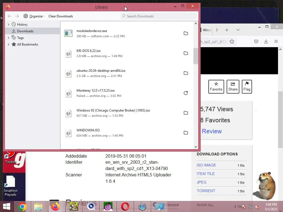Switch to the Wind... browser tab
Viewport: 283px width, 212px height.
tap(207, 30)
